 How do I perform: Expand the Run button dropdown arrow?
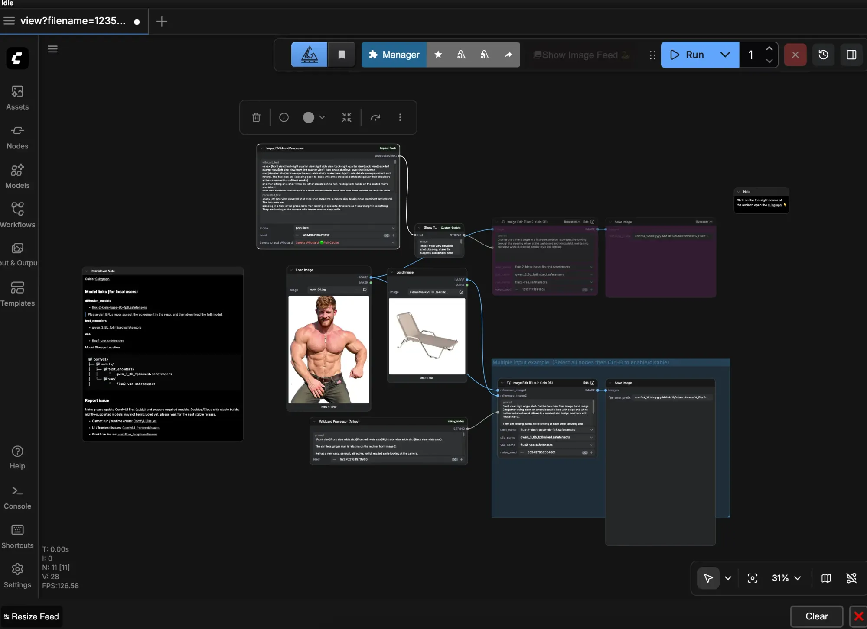[725, 55]
